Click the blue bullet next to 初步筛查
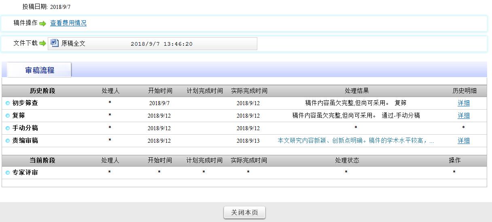Screen dimensions: 492x222 coord(8,104)
